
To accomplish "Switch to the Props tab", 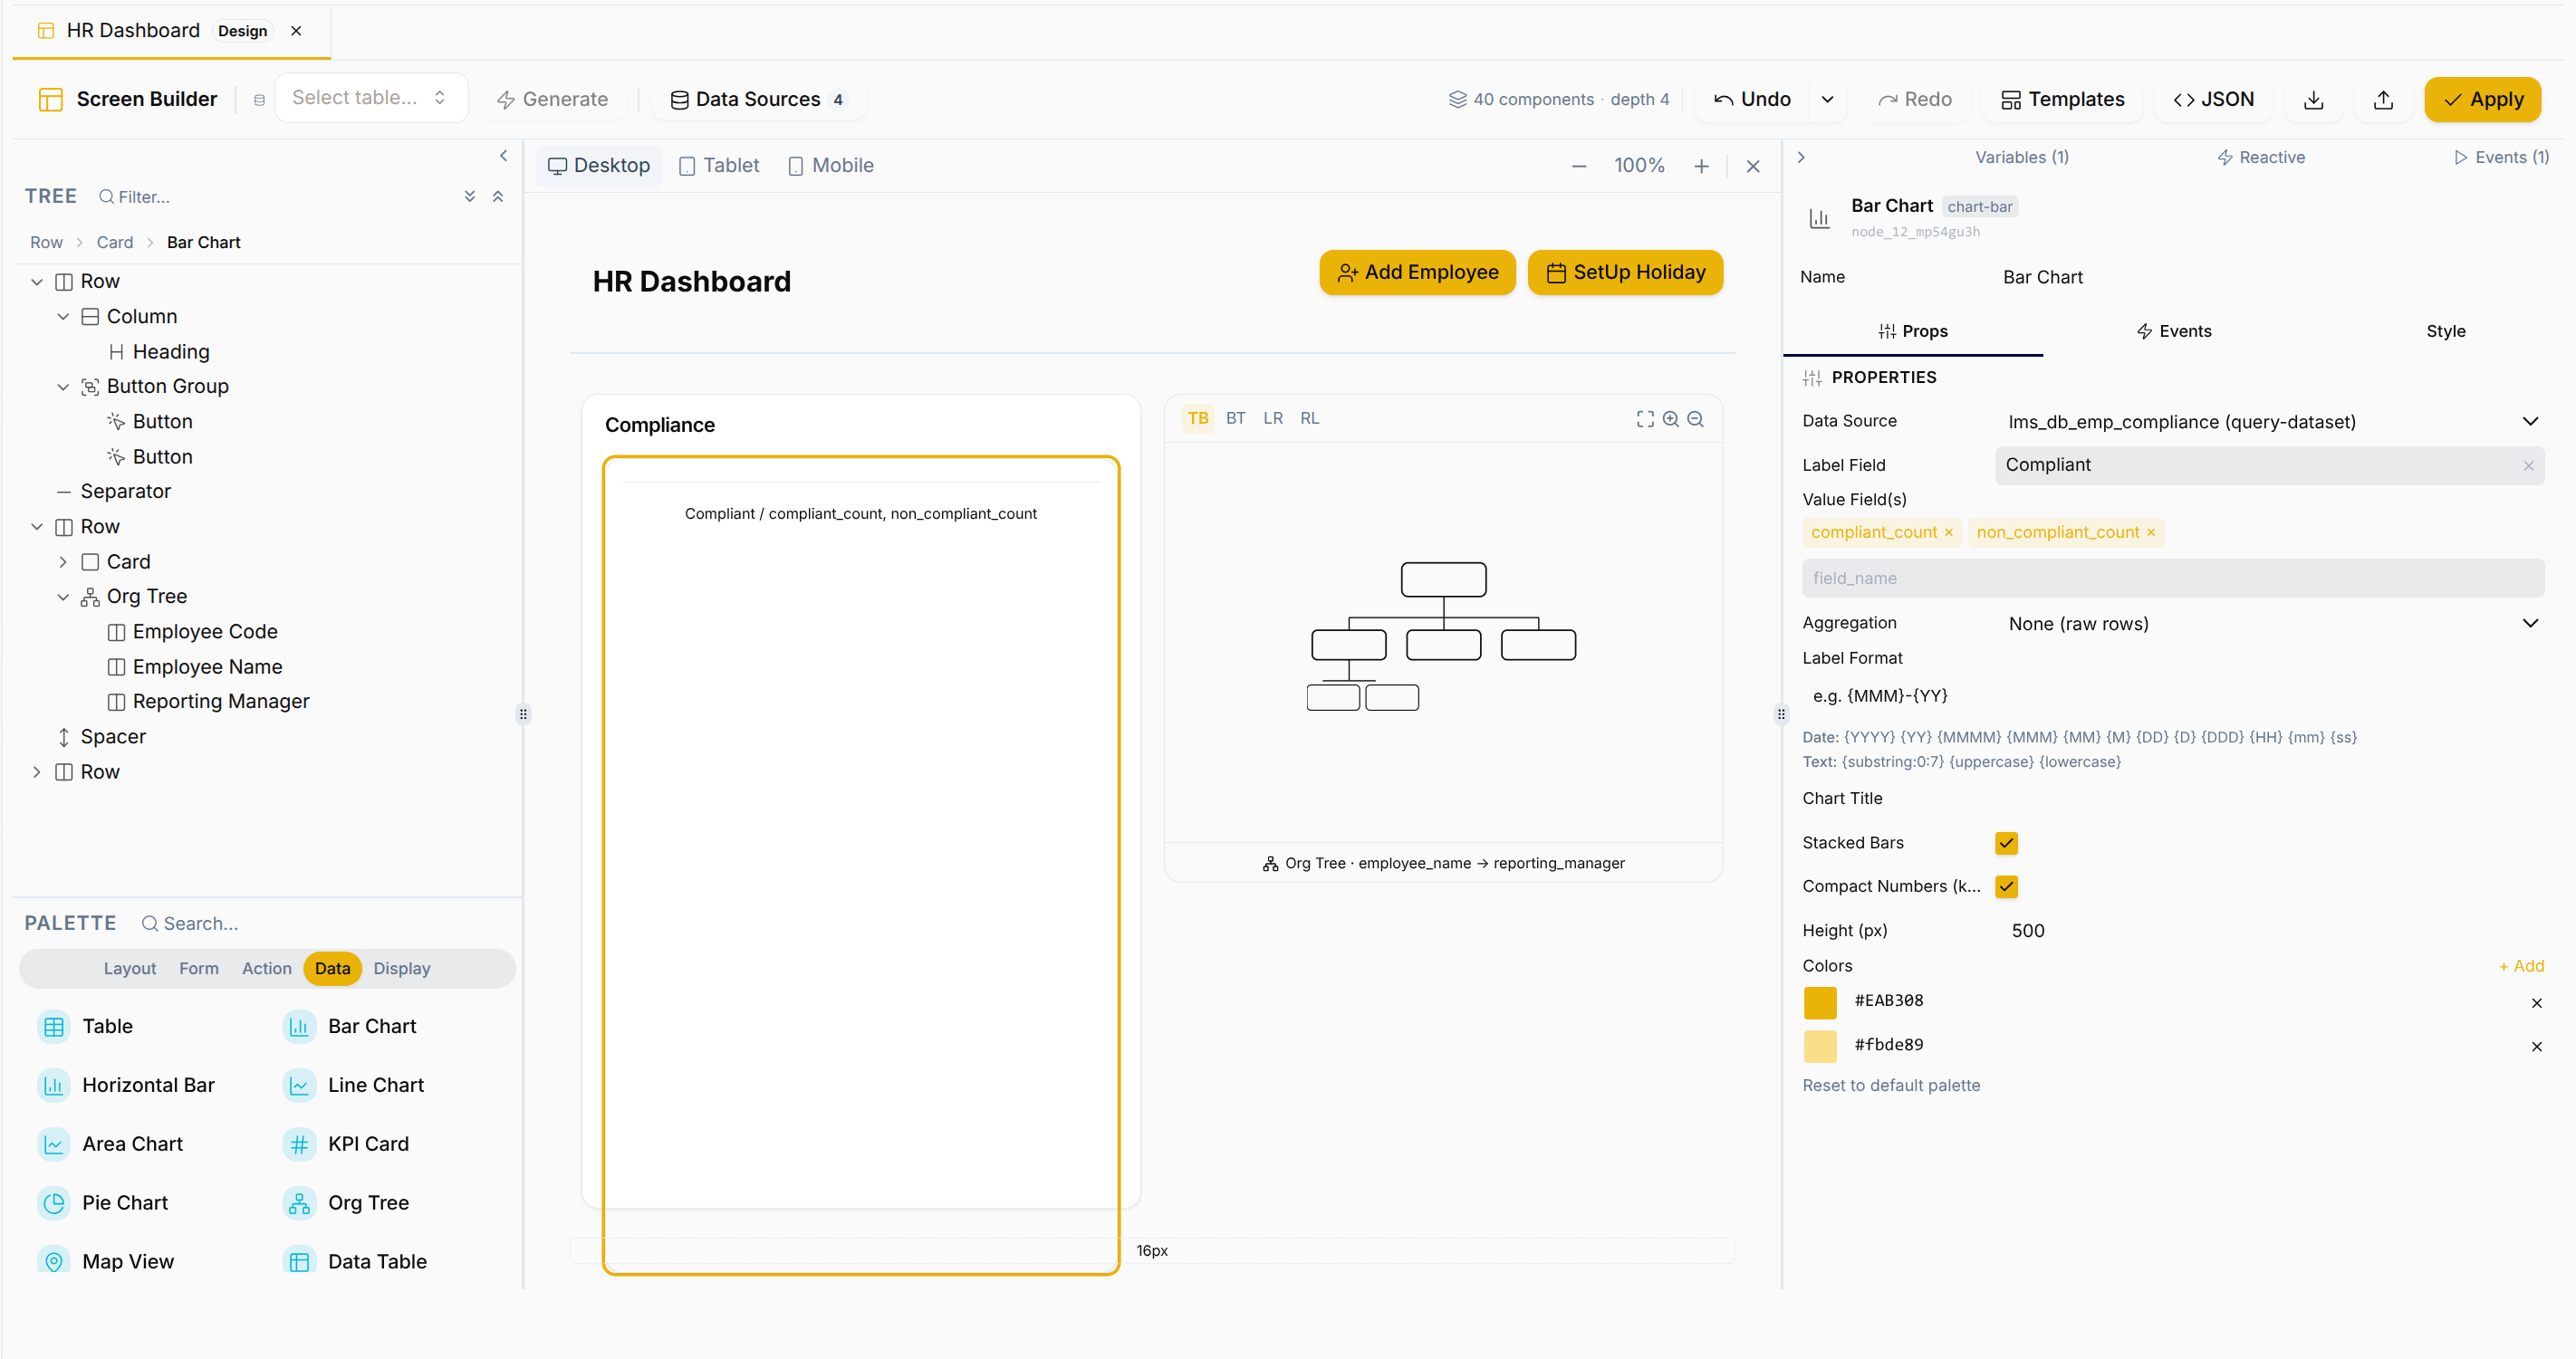I will click(1912, 331).
